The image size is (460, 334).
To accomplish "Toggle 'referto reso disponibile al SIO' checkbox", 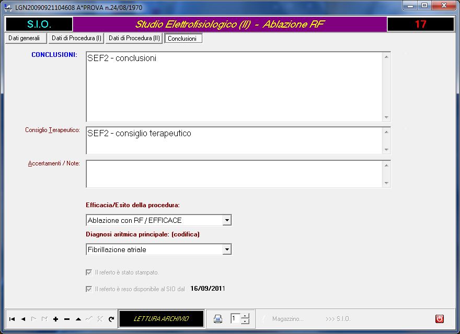I will point(89,289).
